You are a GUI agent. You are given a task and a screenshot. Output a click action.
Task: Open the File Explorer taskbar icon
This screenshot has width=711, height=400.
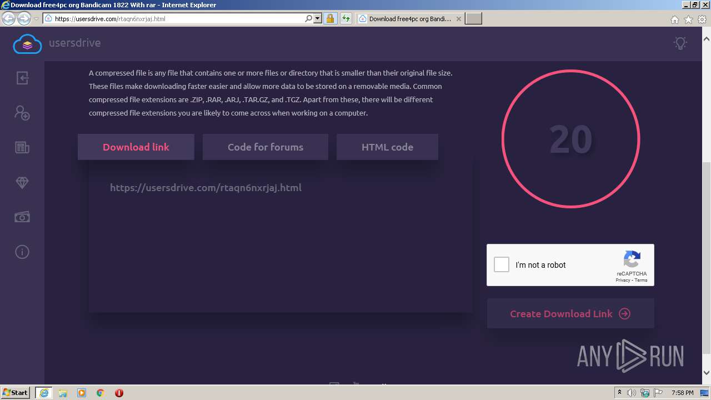tap(63, 393)
